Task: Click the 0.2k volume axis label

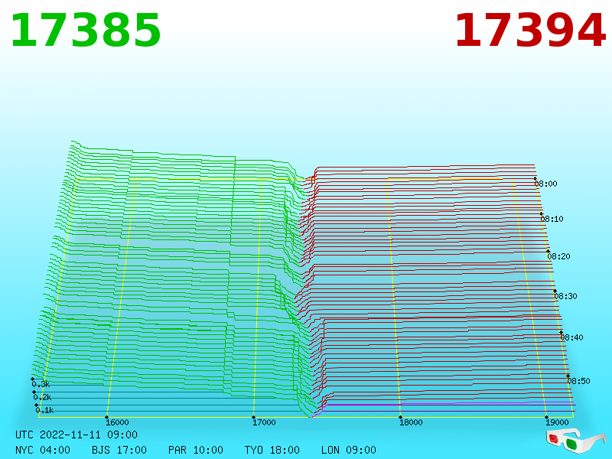Action: coord(42,397)
